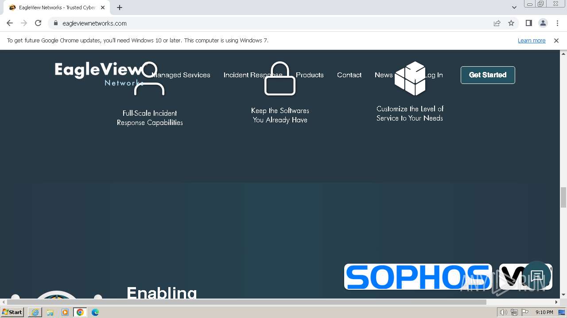Click the scroll-down arrow of the page scrollbar
The height and width of the screenshot is (318, 567).
tap(563, 295)
